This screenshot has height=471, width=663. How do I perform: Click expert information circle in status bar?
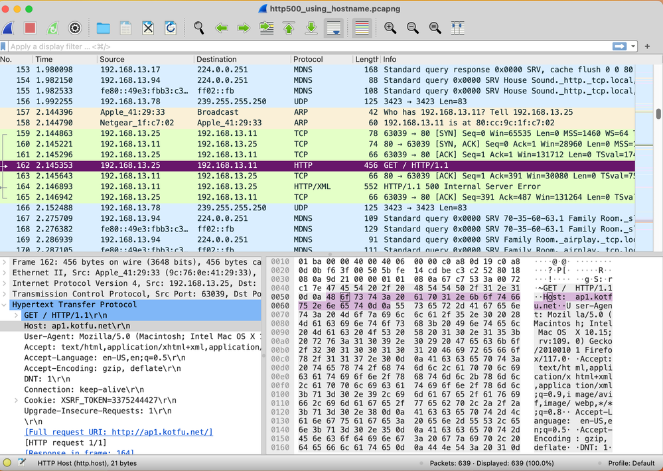[x=7, y=463]
